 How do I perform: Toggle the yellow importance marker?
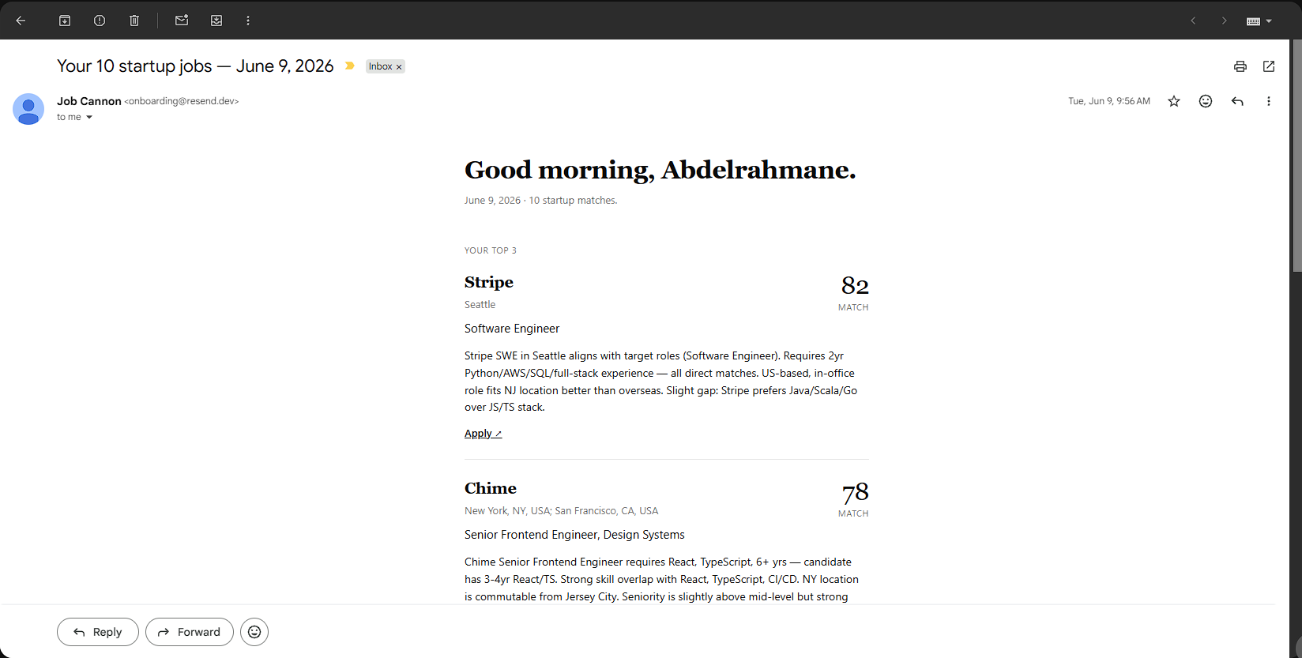[350, 66]
